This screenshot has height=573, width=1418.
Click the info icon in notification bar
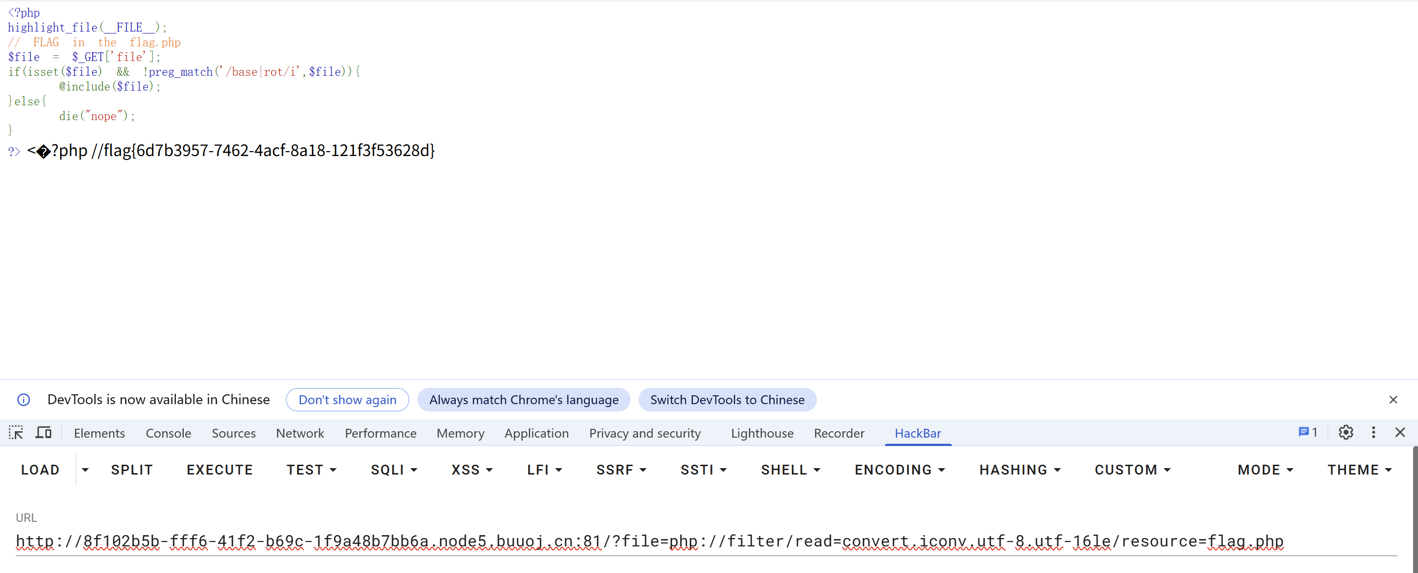24,400
